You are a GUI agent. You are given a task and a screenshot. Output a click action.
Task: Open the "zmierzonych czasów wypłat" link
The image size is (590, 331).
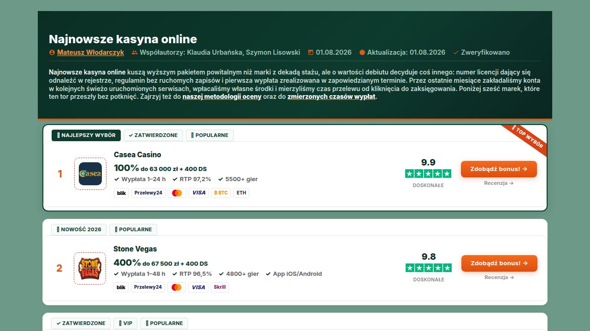click(x=331, y=97)
